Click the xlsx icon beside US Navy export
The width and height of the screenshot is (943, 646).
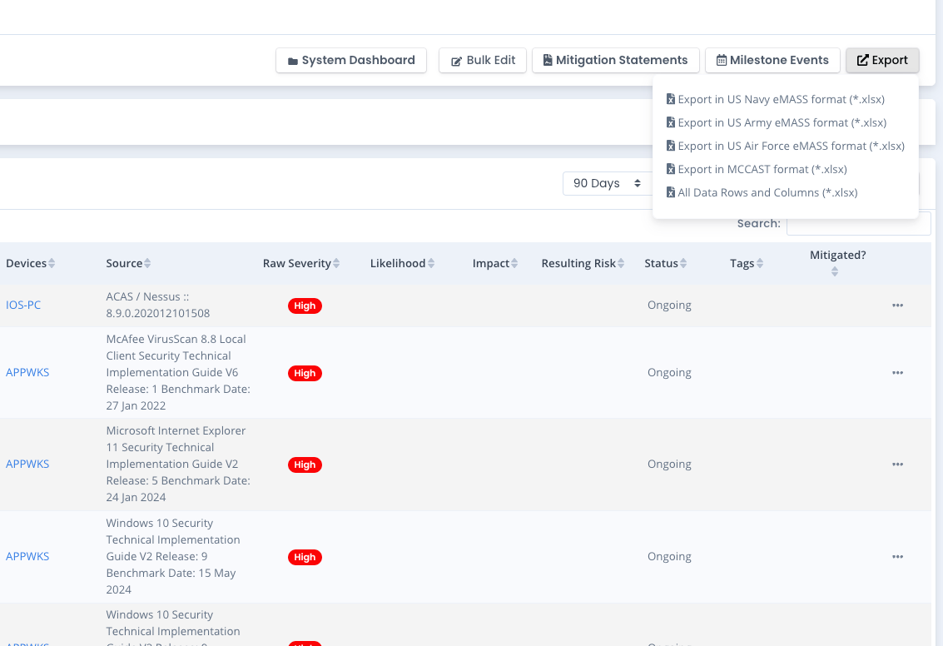(671, 98)
